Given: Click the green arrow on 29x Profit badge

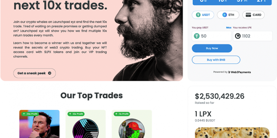Looking at the screenshot, I should (x=24, y=114).
